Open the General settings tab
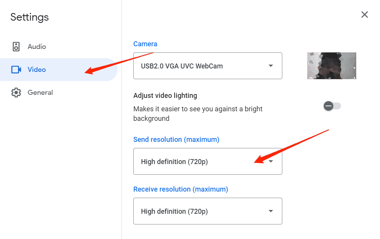Screen dimensions: 380x239 (40, 93)
